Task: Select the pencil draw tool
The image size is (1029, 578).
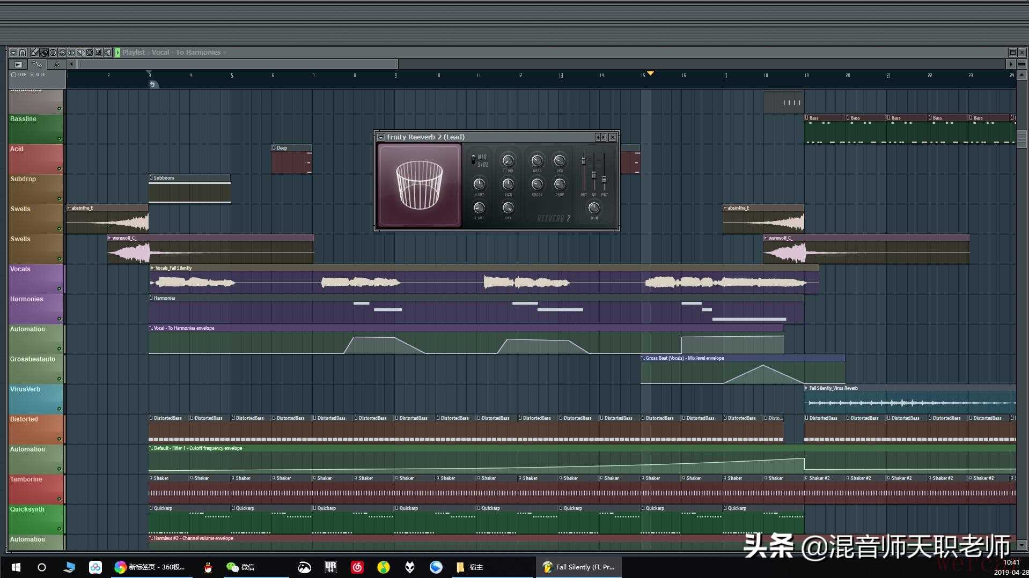Action: [x=35, y=53]
